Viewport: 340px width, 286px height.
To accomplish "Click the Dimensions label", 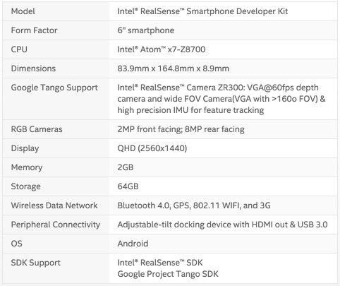I will [x=33, y=68].
